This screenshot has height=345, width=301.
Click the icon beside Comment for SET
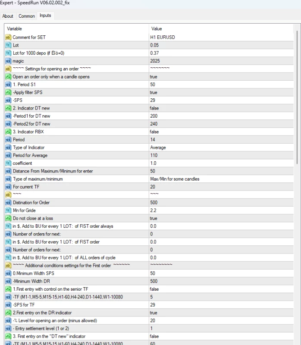coord(8,37)
